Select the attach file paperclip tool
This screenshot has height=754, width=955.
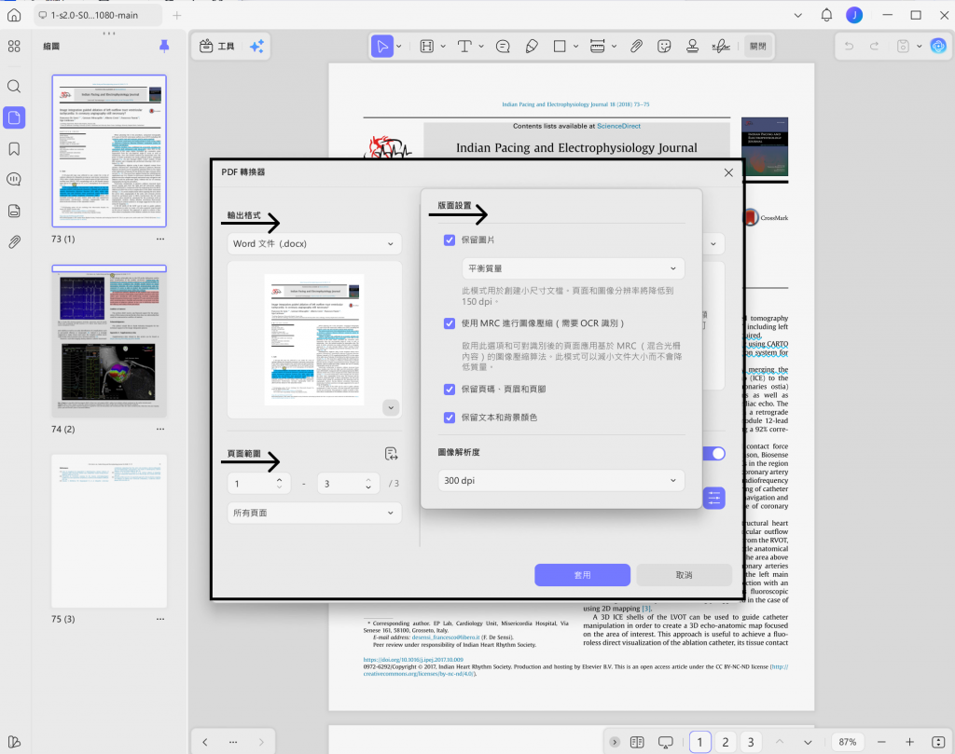(x=636, y=47)
